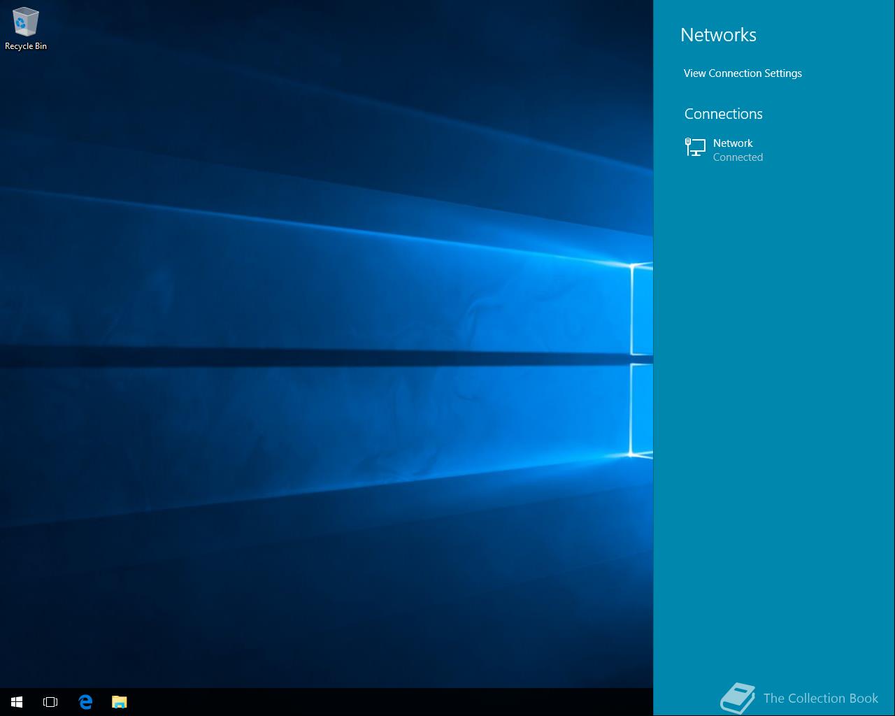Click the Connected status text

[738, 157]
